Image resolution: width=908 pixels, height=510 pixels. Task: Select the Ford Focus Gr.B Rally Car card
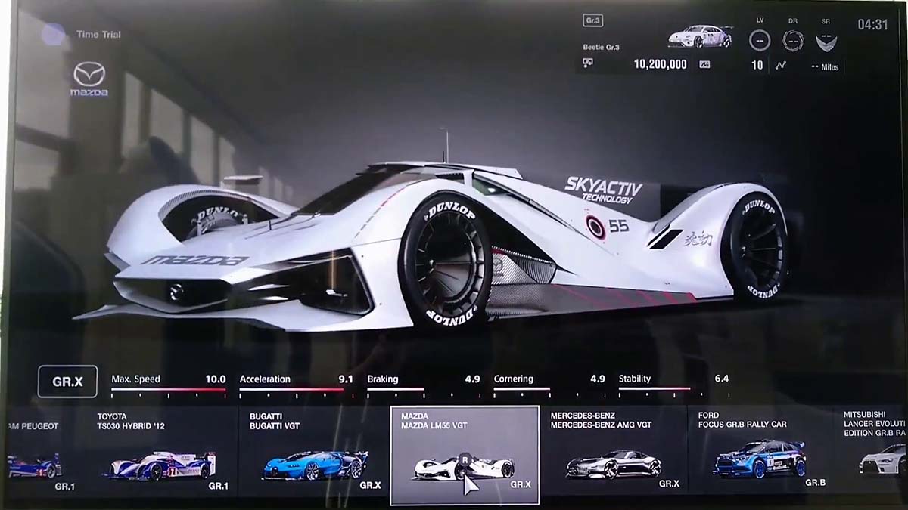click(x=761, y=451)
